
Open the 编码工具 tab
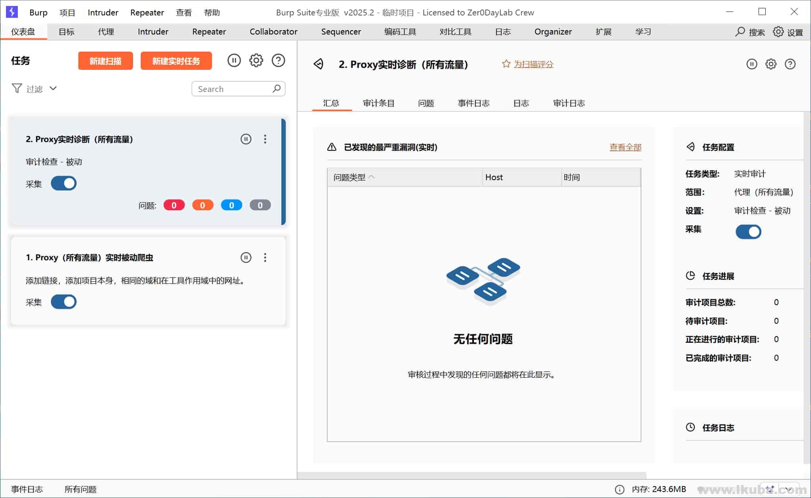coord(400,32)
